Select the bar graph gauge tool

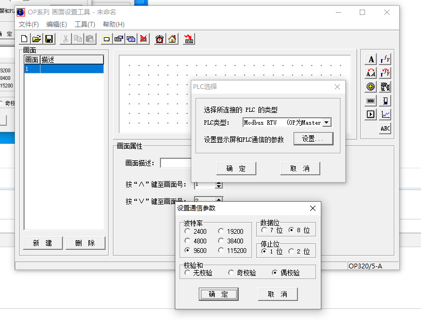point(385,101)
